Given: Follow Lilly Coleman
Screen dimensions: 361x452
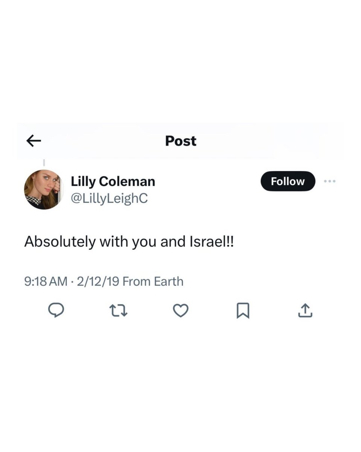Looking at the screenshot, I should [288, 181].
